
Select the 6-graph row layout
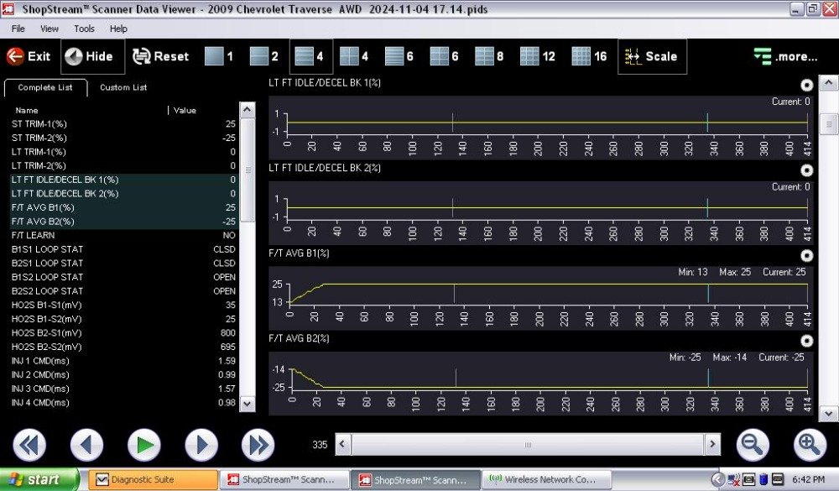[x=399, y=56]
